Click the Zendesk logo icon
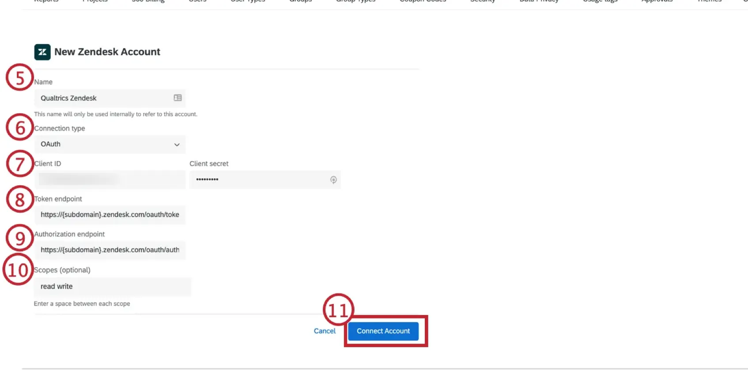 42,52
